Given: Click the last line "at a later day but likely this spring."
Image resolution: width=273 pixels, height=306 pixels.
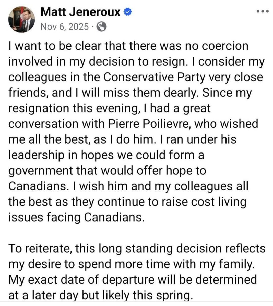Looking at the screenshot, I should [x=100, y=295].
